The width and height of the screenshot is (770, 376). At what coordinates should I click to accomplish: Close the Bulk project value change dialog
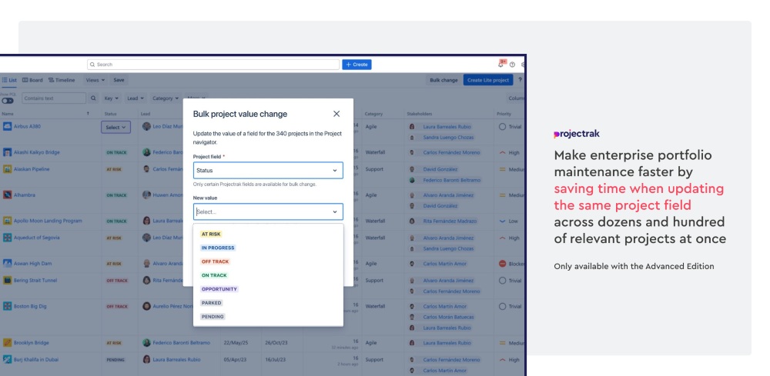[x=336, y=114]
